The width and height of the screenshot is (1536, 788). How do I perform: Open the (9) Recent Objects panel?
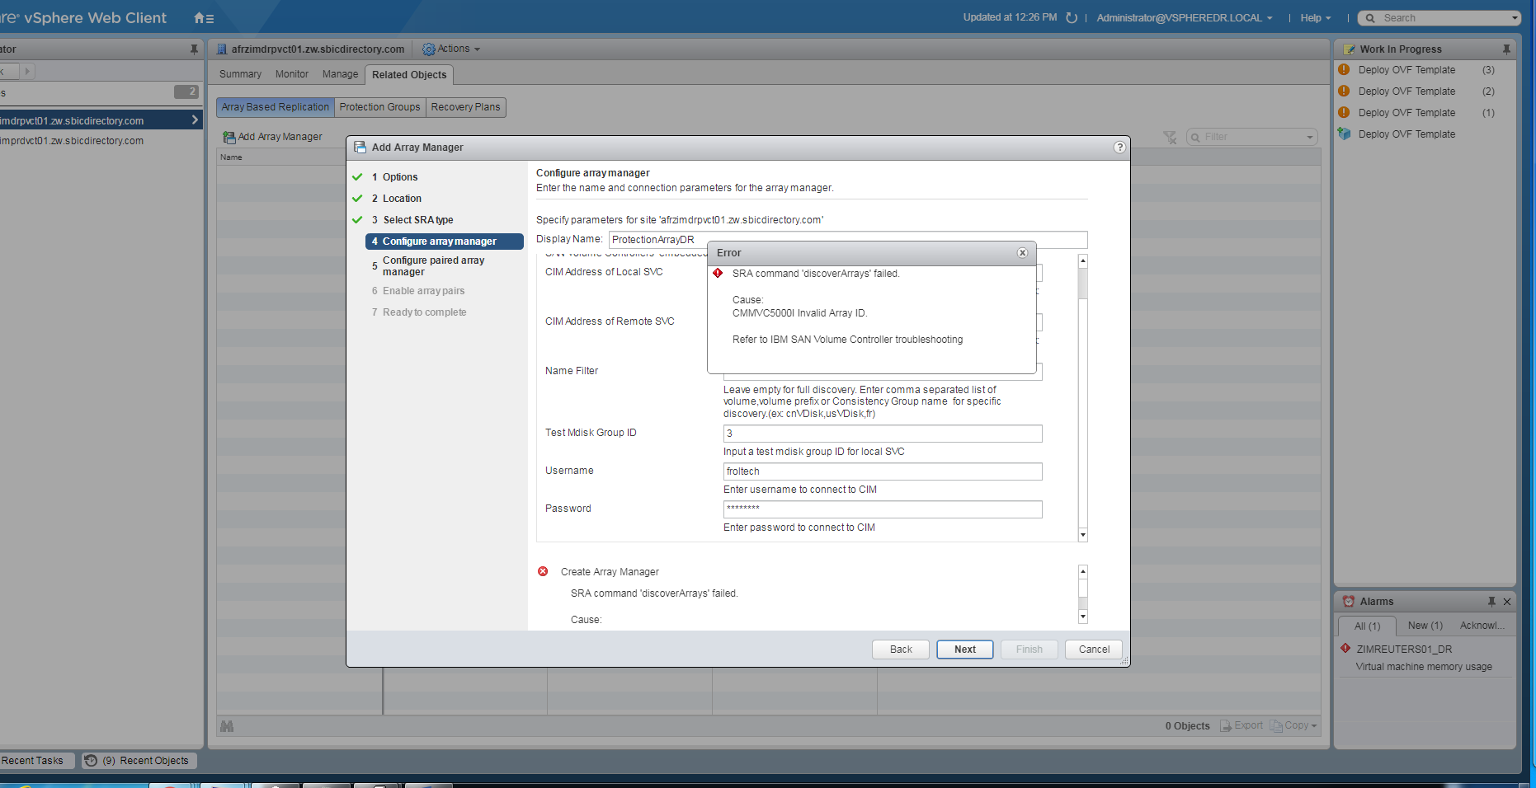pos(139,761)
